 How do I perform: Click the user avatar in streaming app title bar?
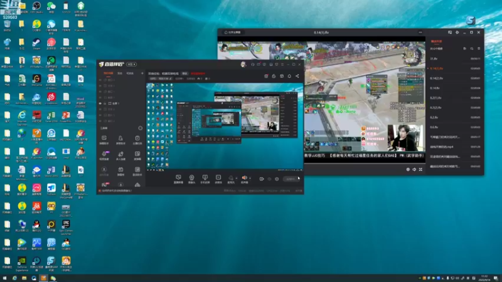tap(243, 65)
